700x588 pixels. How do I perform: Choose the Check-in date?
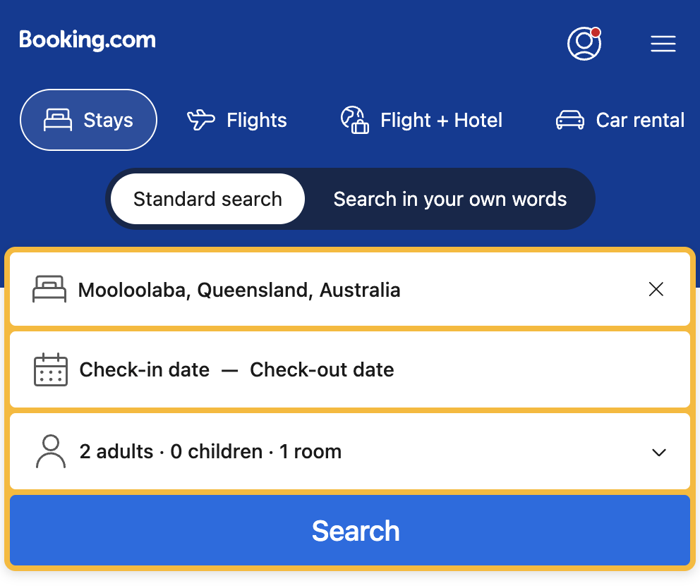145,369
